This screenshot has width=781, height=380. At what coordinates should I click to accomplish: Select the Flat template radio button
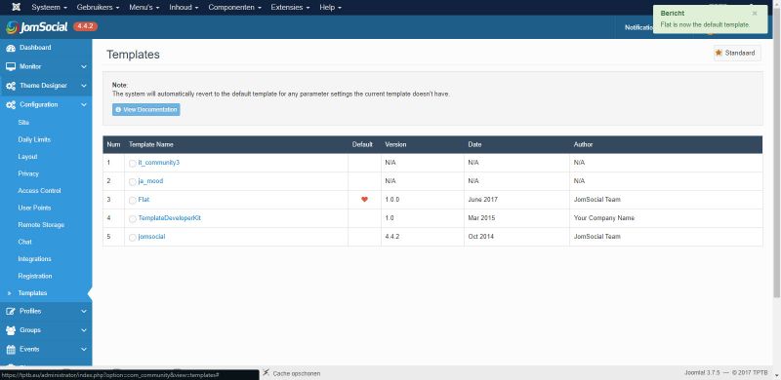click(x=133, y=200)
